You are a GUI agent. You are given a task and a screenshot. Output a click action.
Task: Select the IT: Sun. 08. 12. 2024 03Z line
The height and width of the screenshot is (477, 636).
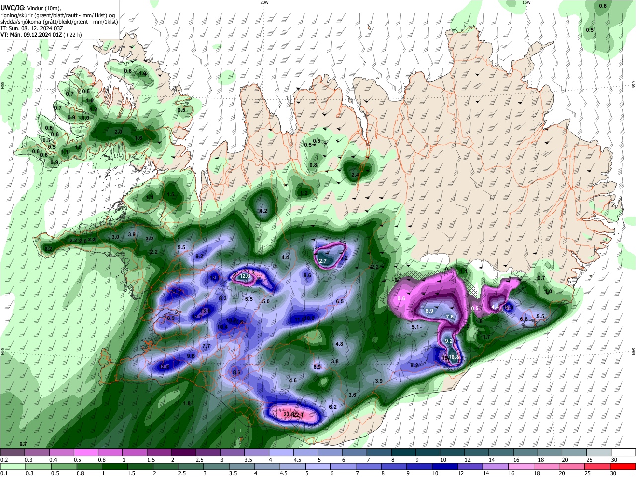coord(32,28)
